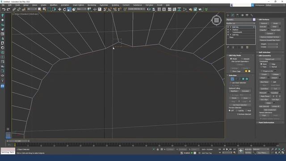Switch to the Modify command panel tab
The height and width of the screenshot is (161, 286).
(x=233, y=15)
